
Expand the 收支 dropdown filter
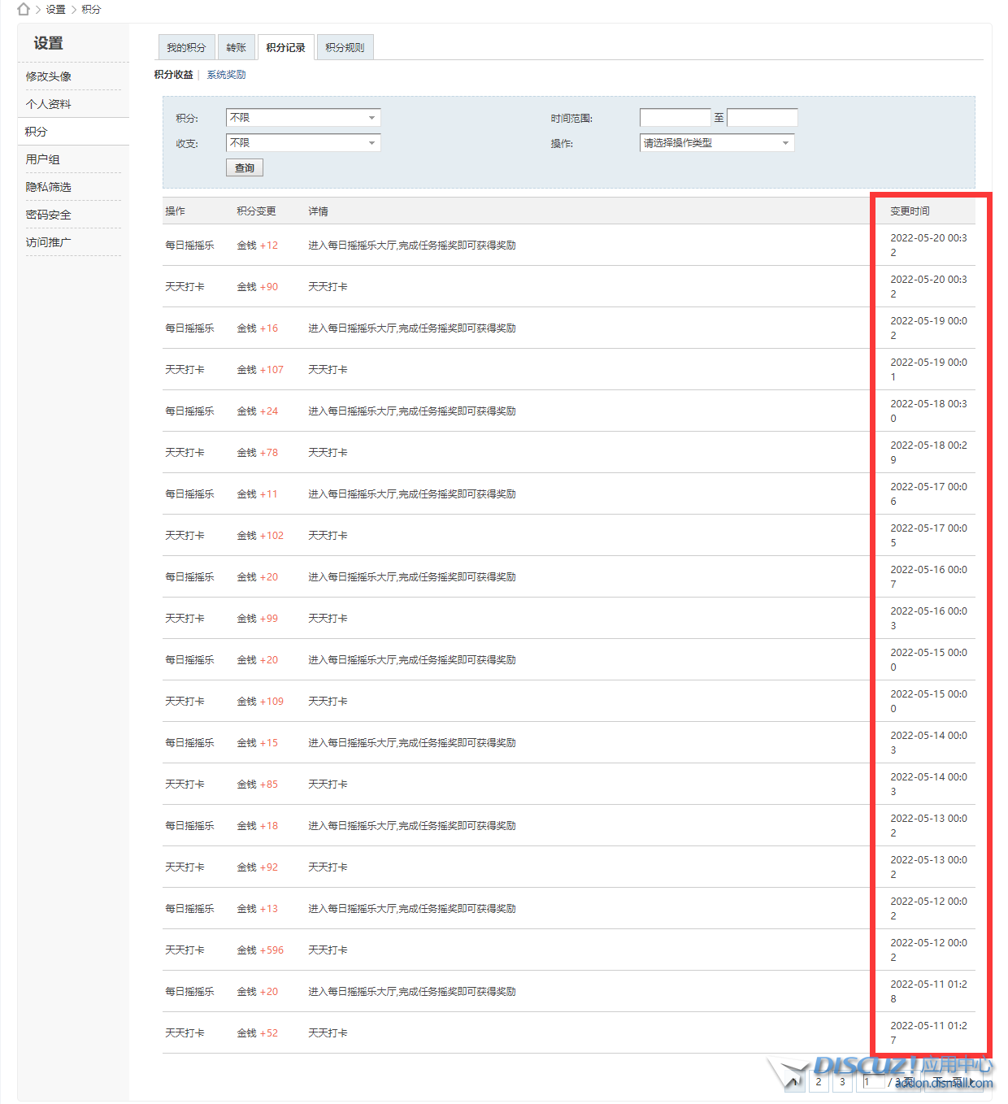[x=302, y=143]
